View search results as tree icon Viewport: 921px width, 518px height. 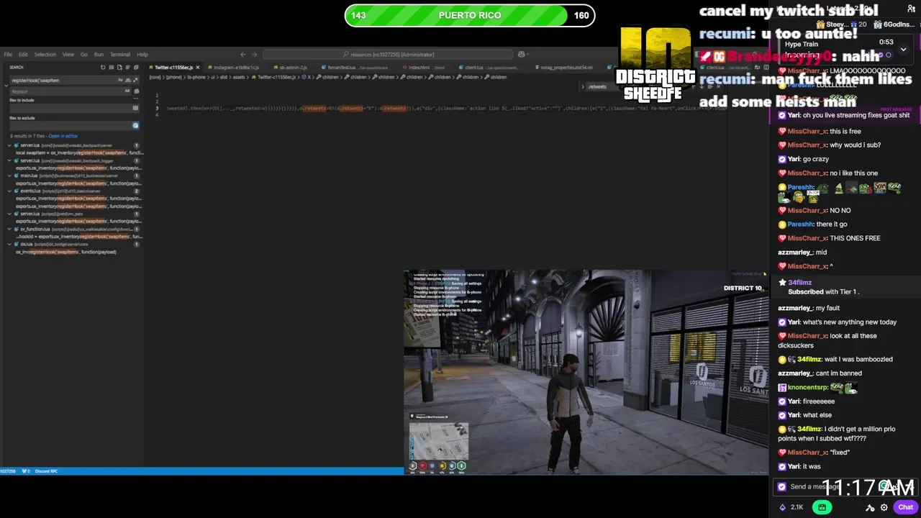128,67
